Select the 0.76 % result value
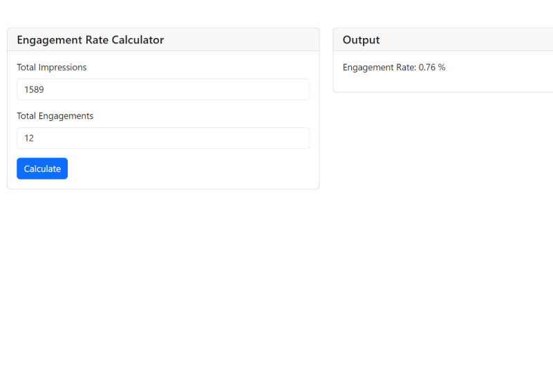 click(432, 68)
